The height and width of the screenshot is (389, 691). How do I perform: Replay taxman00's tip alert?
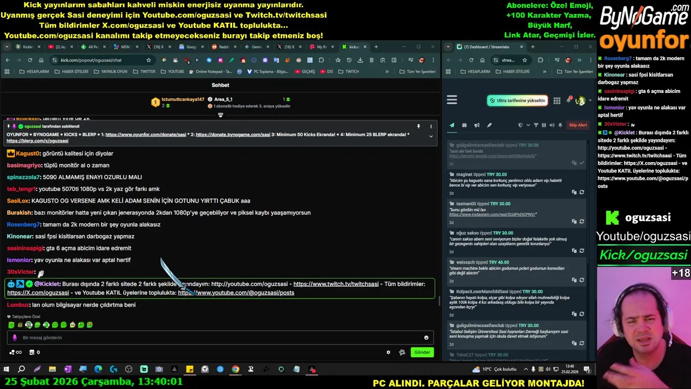tap(581, 222)
